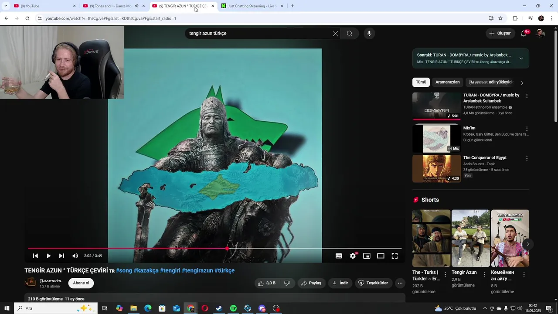Toggle subtitles in the video player
Image resolution: width=558 pixels, height=314 pixels.
pyautogui.click(x=339, y=256)
